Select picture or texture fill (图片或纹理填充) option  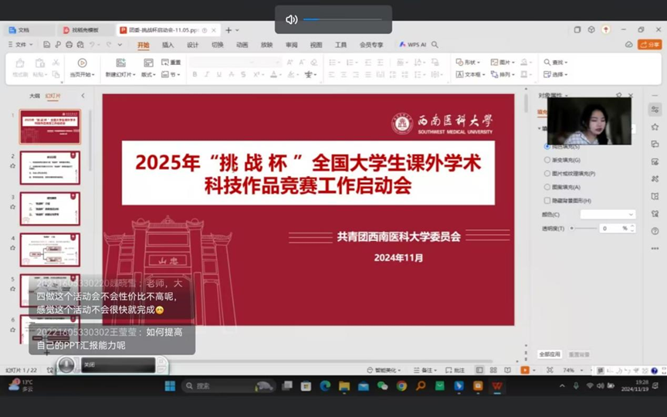click(547, 173)
